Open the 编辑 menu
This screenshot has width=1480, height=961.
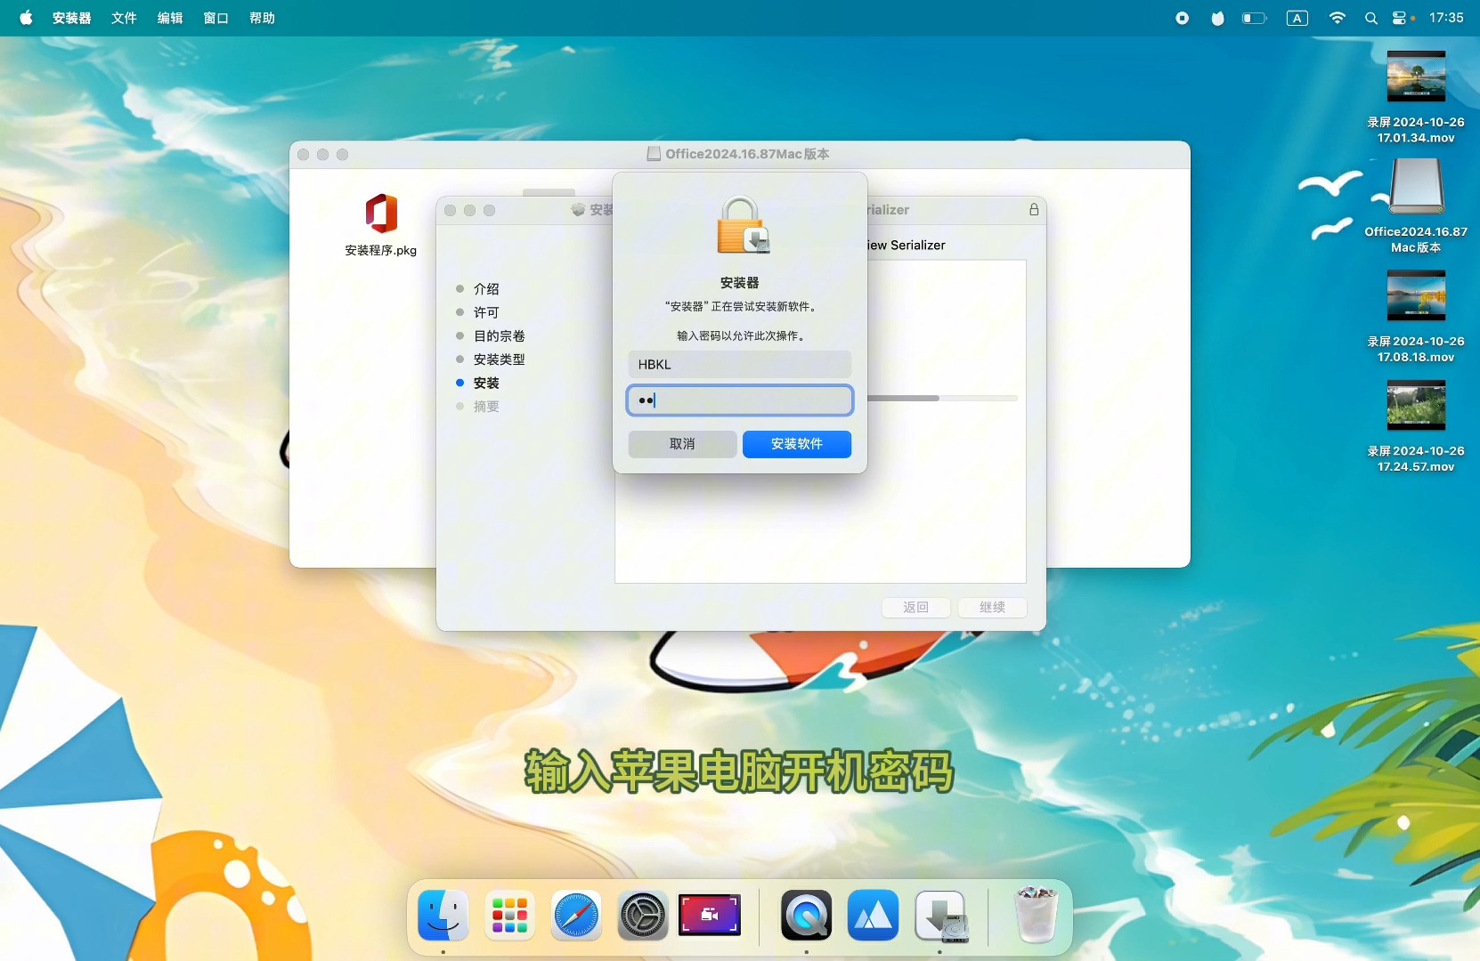point(170,18)
